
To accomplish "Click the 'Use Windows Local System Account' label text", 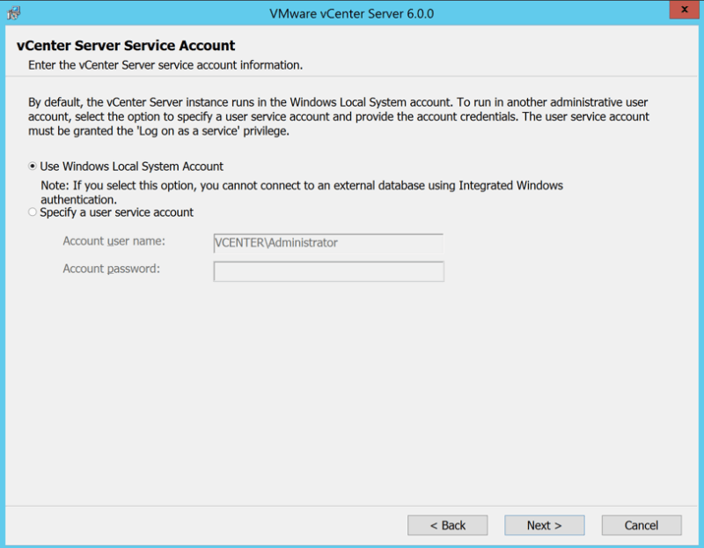I will coord(131,167).
